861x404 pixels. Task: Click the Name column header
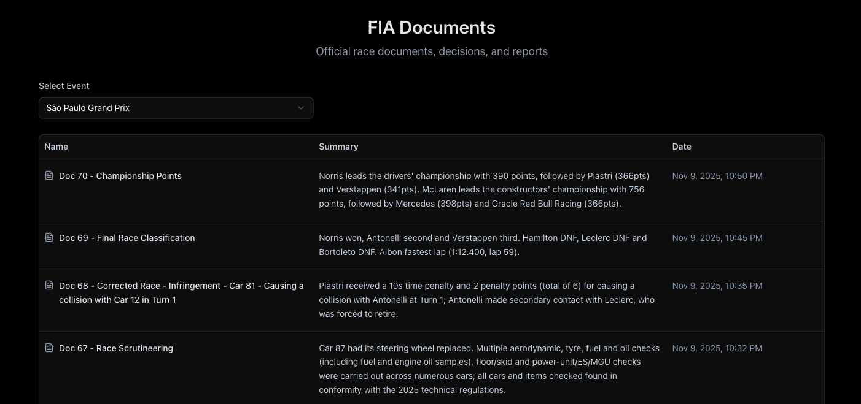pos(56,147)
